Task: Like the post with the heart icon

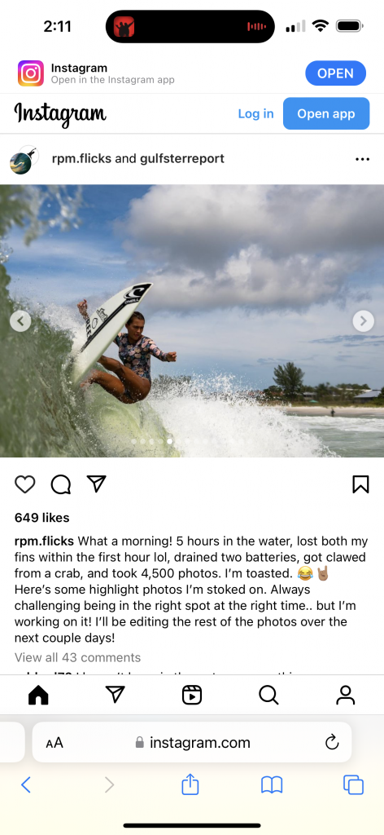Action: [25, 484]
